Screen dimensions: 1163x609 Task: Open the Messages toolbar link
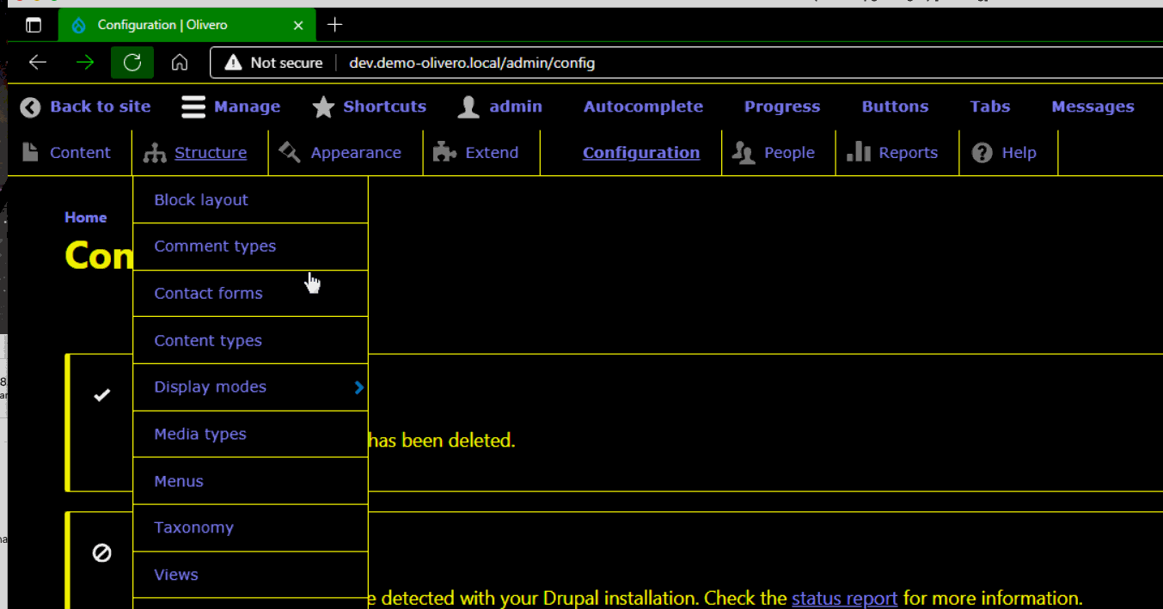1093,107
